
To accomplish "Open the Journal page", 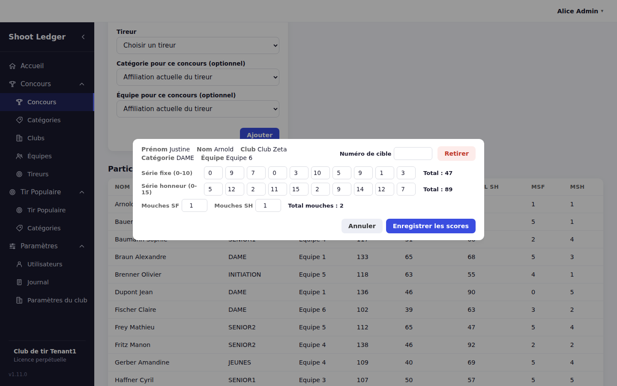I will [47, 282].
